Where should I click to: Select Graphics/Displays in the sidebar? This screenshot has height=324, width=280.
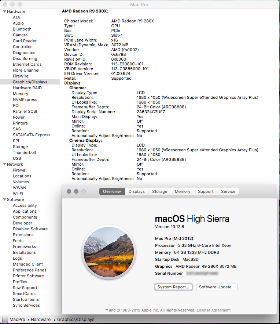(x=30, y=82)
